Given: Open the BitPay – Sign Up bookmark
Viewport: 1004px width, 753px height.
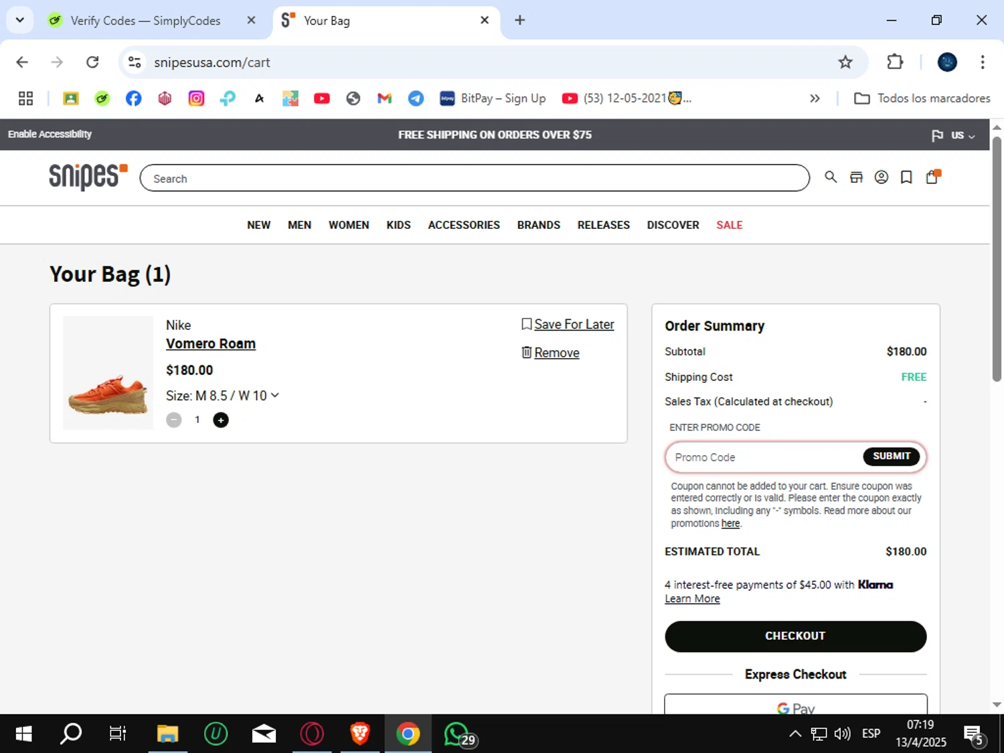Looking at the screenshot, I should [x=493, y=98].
